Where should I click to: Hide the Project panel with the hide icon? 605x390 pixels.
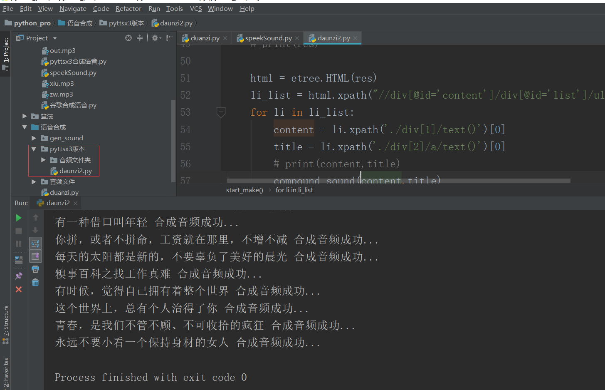169,38
